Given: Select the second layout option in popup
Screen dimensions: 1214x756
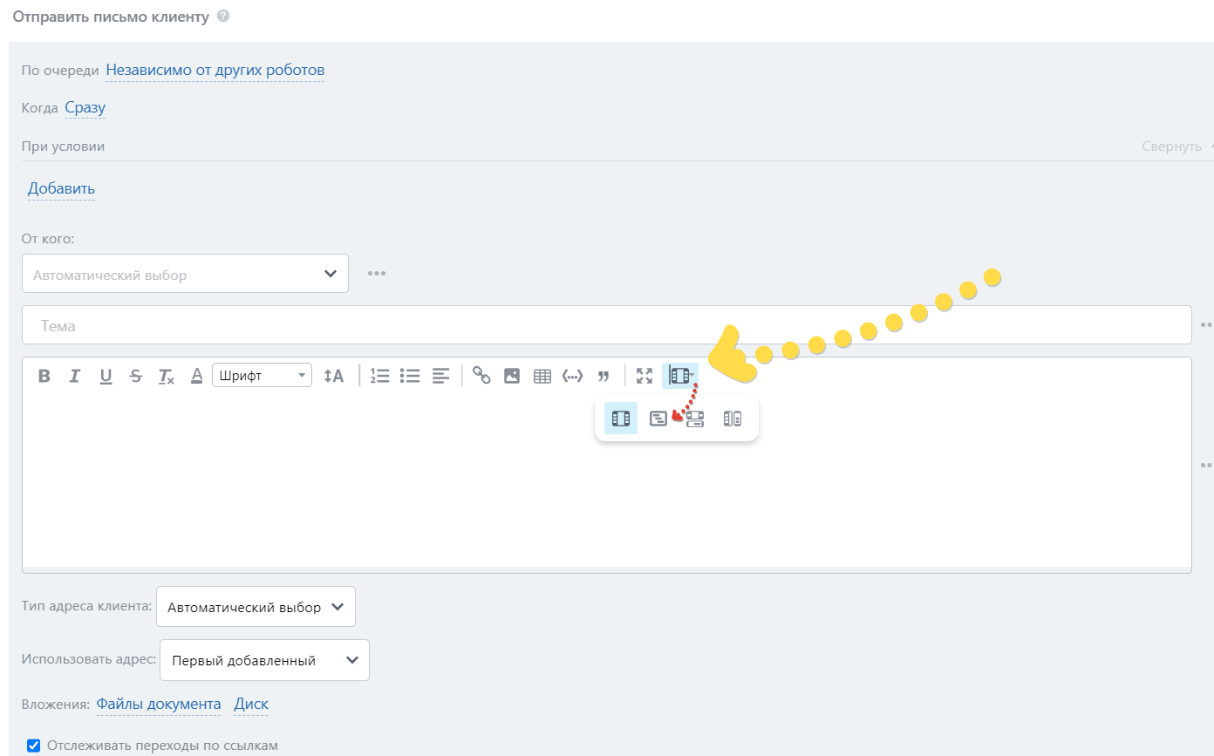Looking at the screenshot, I should click(x=658, y=419).
